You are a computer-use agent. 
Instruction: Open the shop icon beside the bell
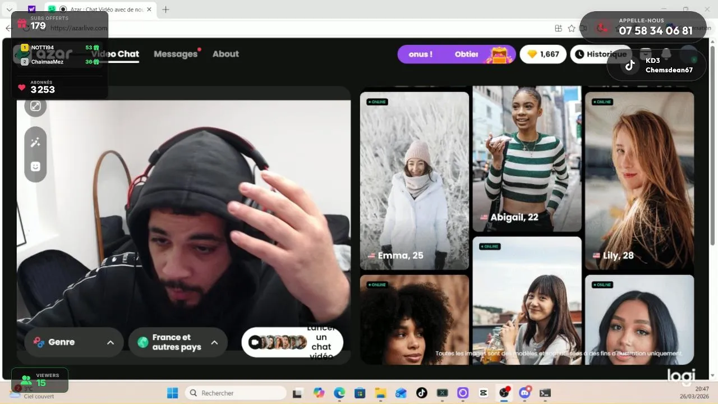pyautogui.click(x=646, y=54)
